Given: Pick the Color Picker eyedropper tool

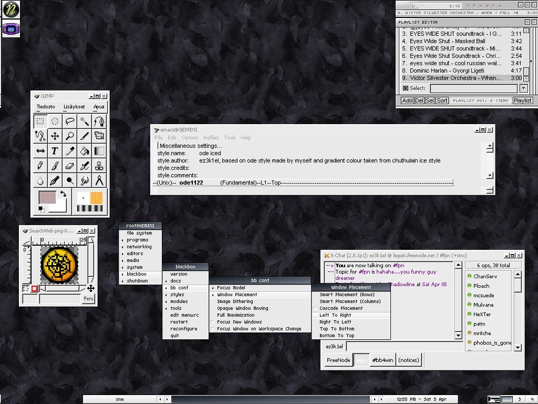Looking at the screenshot, I should click(70, 151).
